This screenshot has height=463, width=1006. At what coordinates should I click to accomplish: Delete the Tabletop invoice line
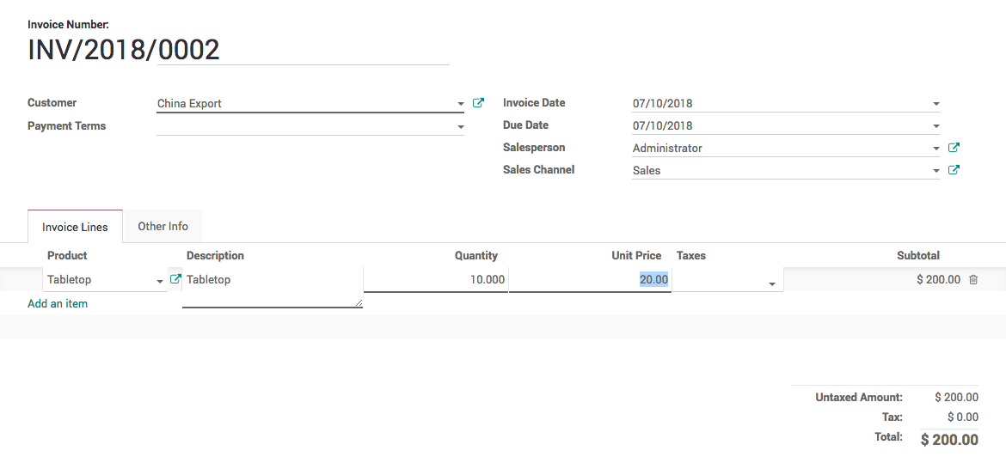coord(973,280)
